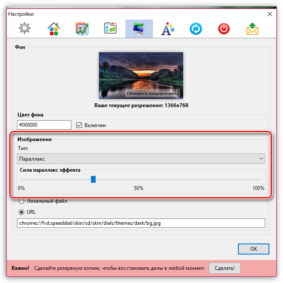Viewport: 283px width, 283px height.
Task: Open most visited chart tab
Action: (x=82, y=28)
